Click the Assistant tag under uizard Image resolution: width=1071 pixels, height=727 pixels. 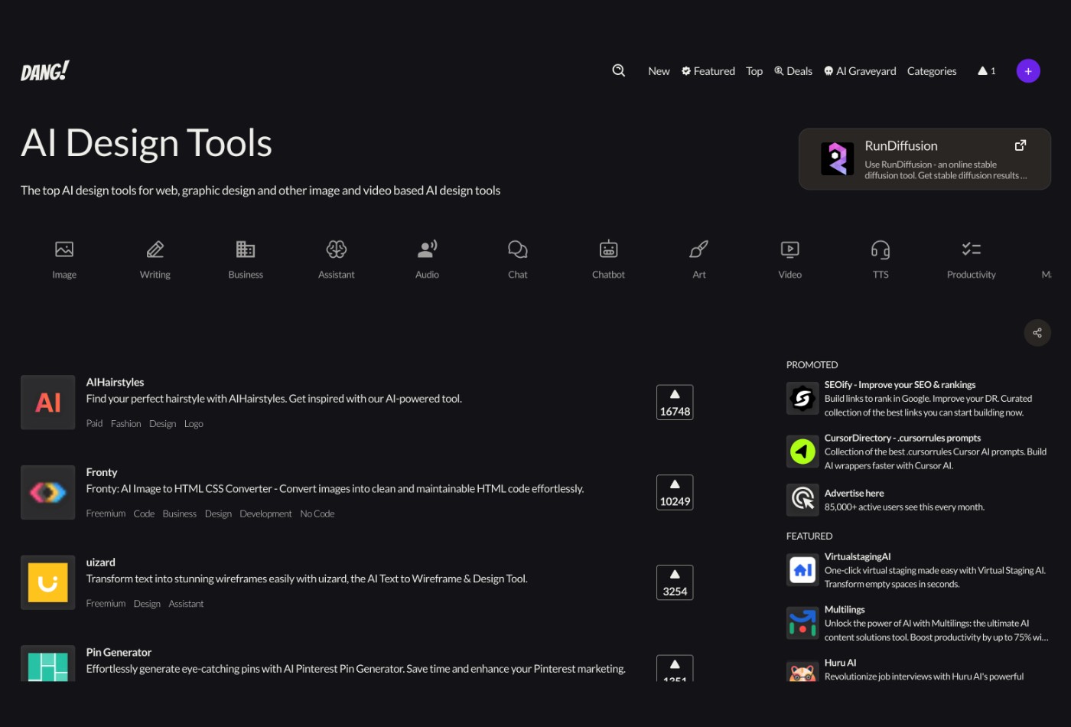pyautogui.click(x=186, y=604)
